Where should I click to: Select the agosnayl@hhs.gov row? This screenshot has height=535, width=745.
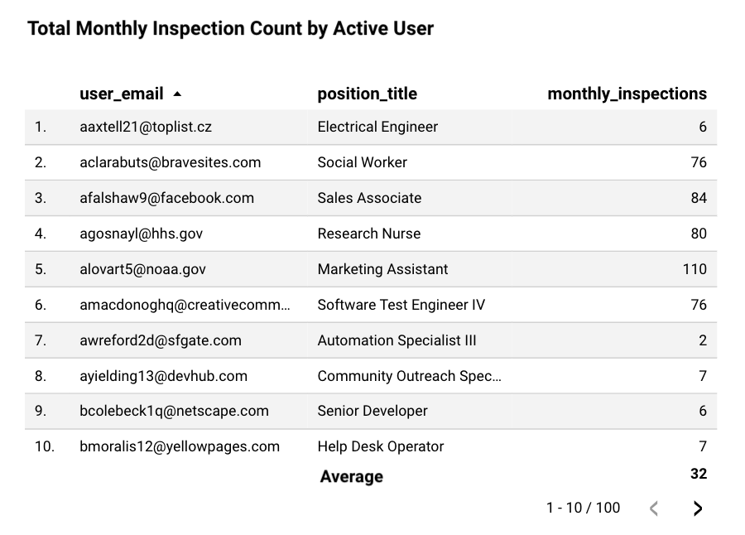(141, 234)
